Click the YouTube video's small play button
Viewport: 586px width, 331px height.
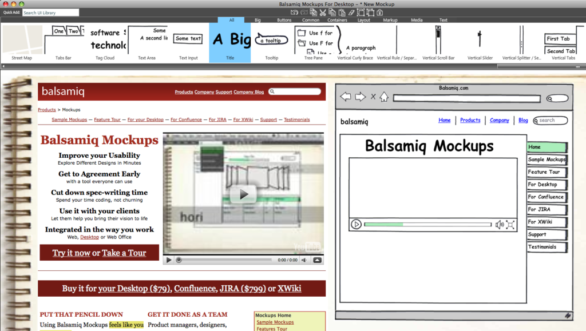[169, 260]
